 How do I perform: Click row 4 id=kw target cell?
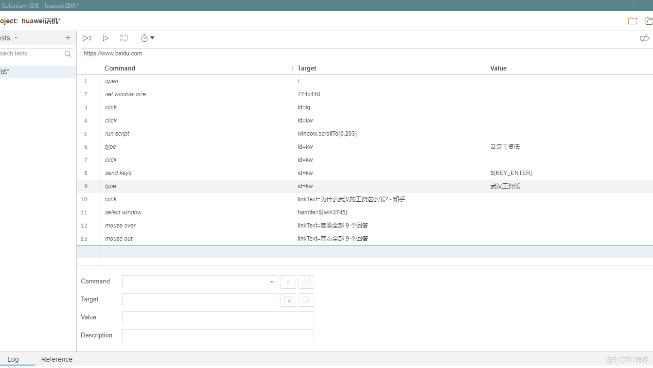click(305, 121)
